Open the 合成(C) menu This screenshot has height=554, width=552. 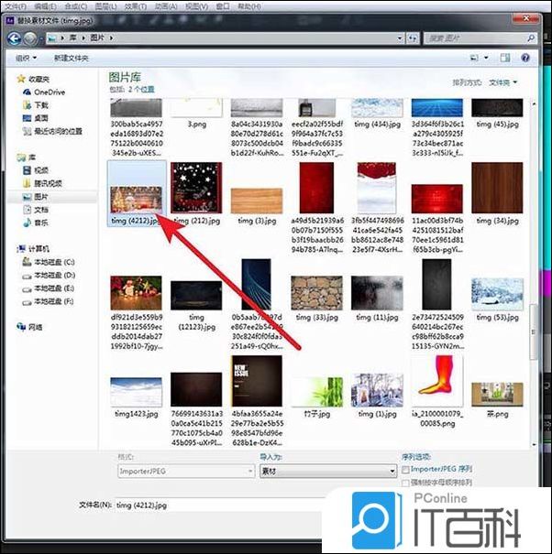click(x=76, y=6)
